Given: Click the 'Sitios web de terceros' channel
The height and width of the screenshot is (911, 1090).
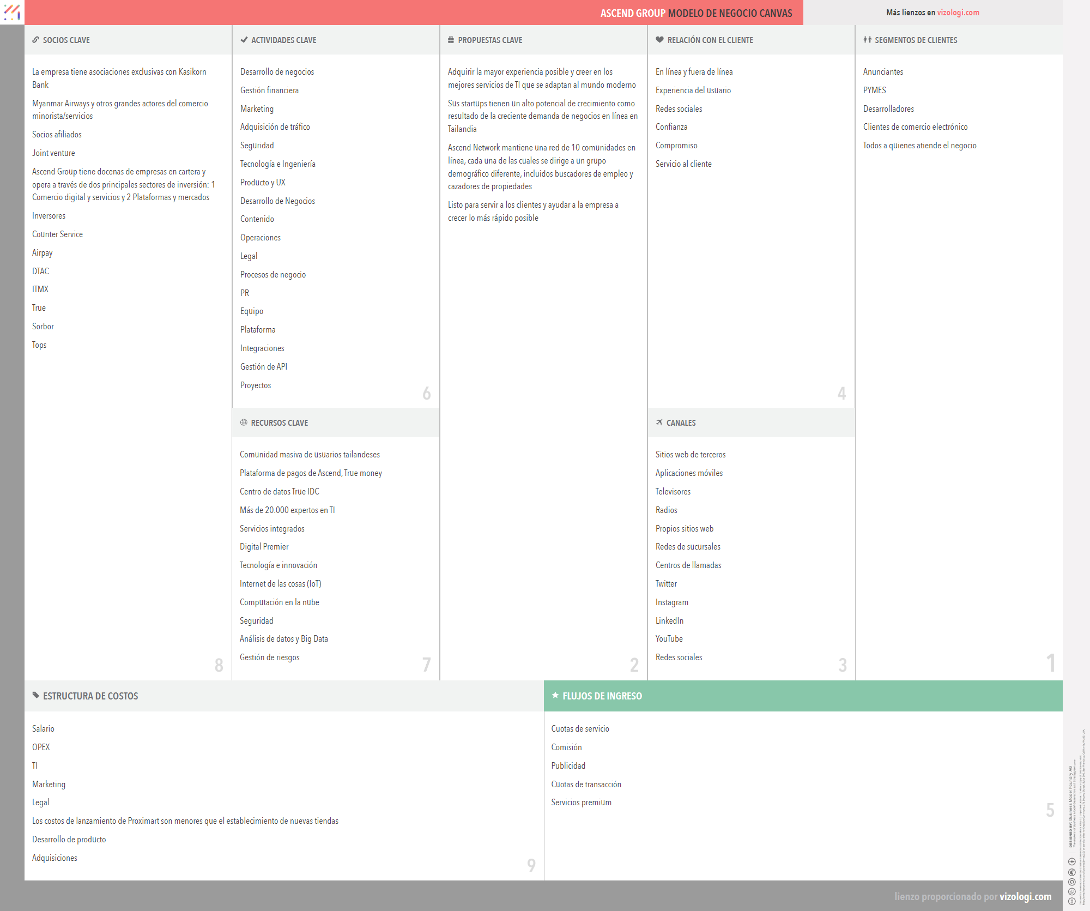Looking at the screenshot, I should click(x=690, y=455).
